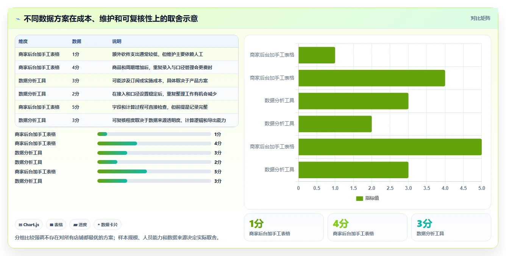Click the footer note starting 分组比较强调

[x=117, y=238]
